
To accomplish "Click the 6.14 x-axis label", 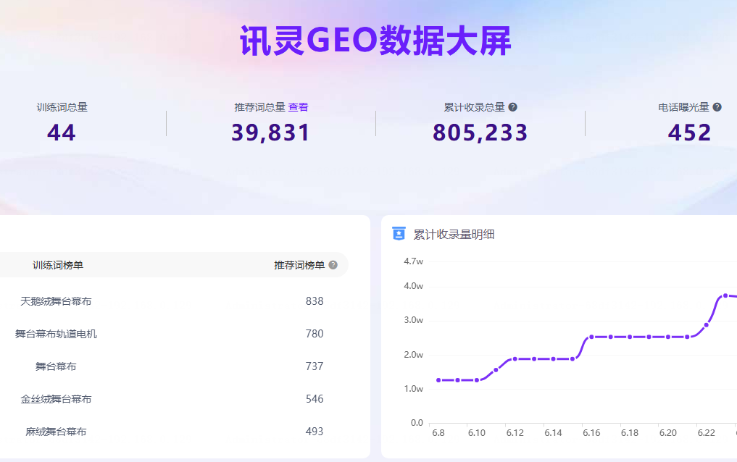I will tap(553, 433).
